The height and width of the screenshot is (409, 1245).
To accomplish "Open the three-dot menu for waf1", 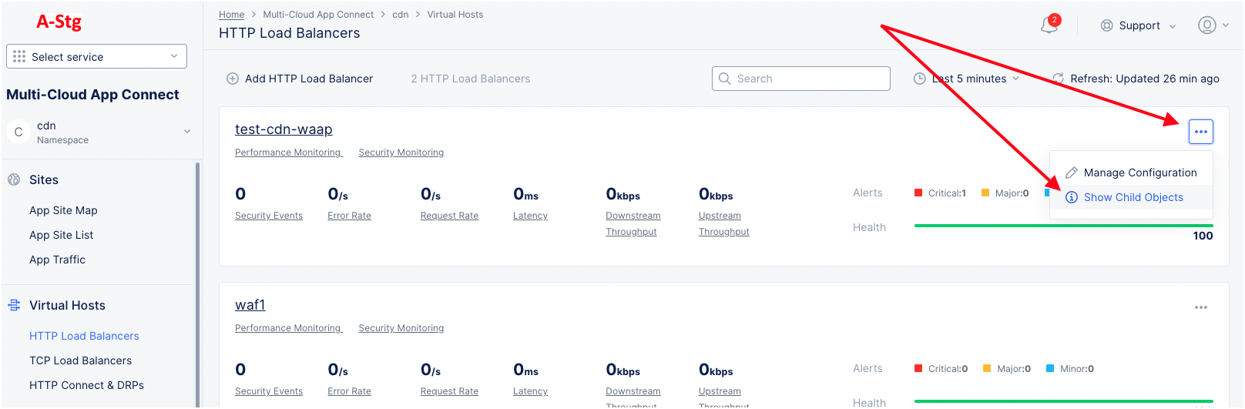I will [1201, 307].
